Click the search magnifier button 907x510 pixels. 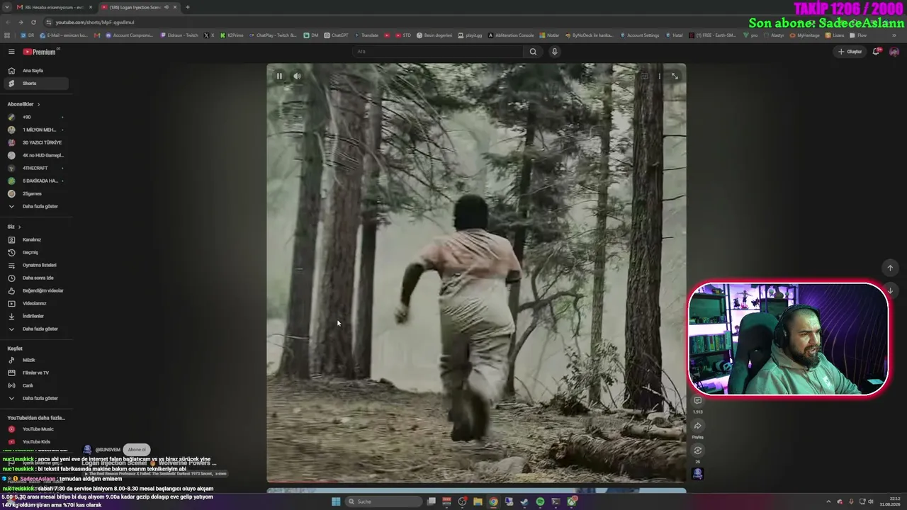(x=533, y=52)
